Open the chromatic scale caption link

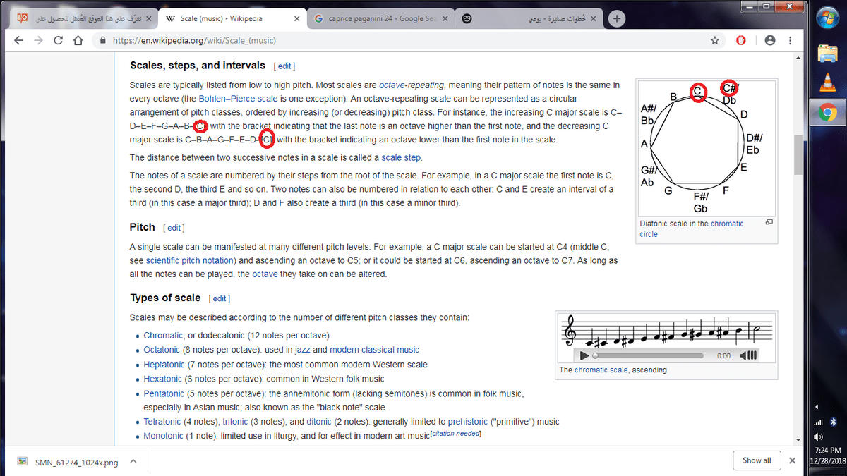tap(602, 370)
